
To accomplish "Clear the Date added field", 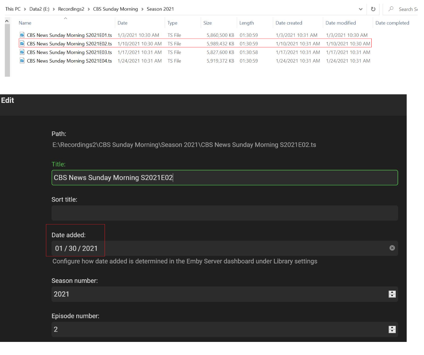I will click(392, 248).
